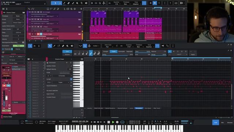Open the track wrench settings icon
234x132 pixels.
[x=29, y=9]
